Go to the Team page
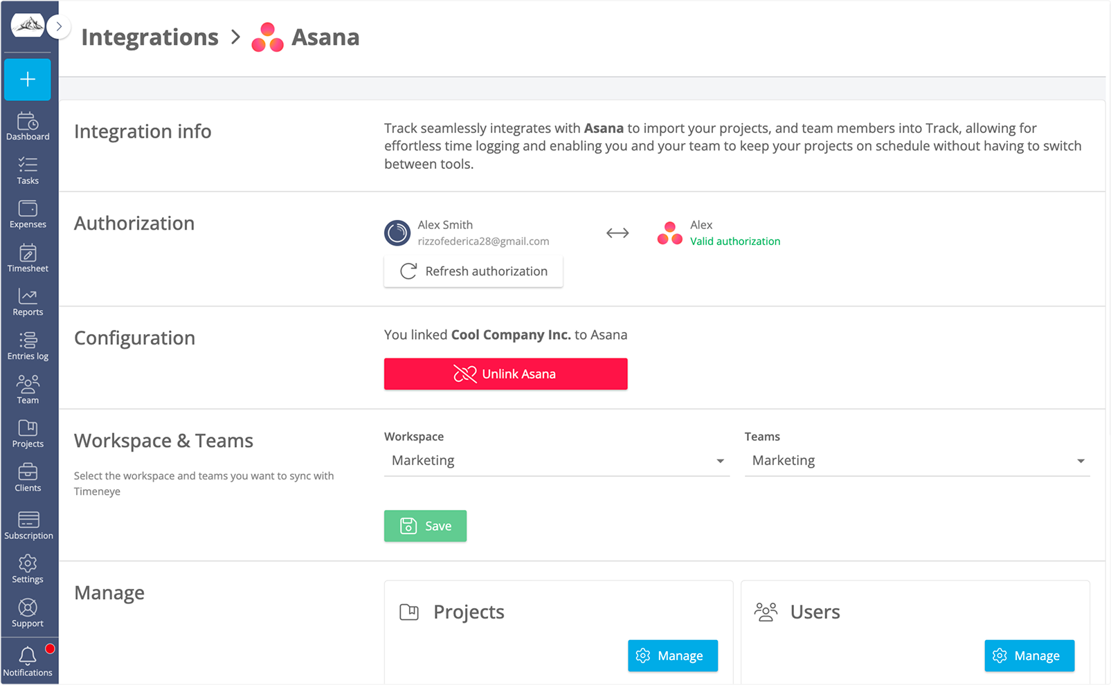 28,390
